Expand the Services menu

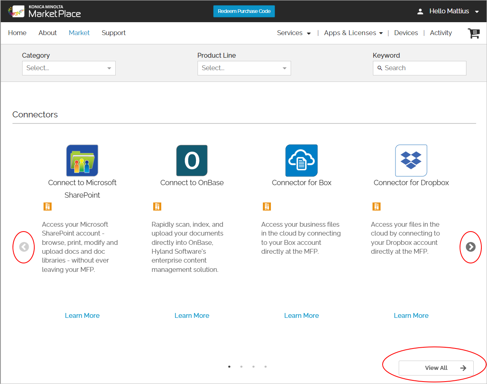click(294, 33)
